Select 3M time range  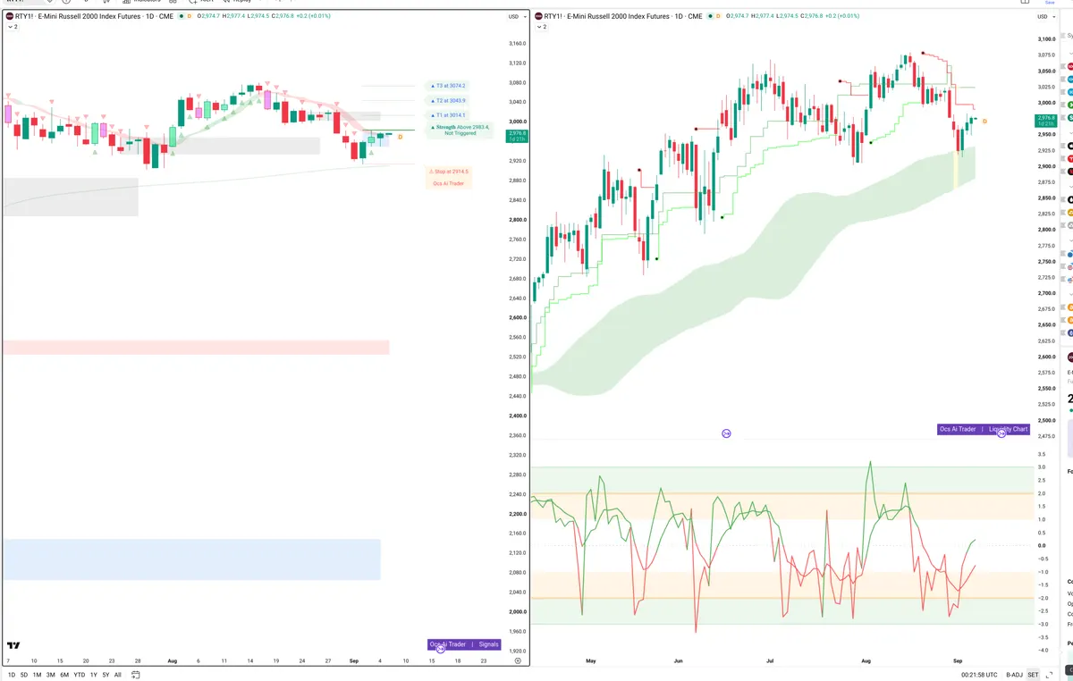click(50, 675)
